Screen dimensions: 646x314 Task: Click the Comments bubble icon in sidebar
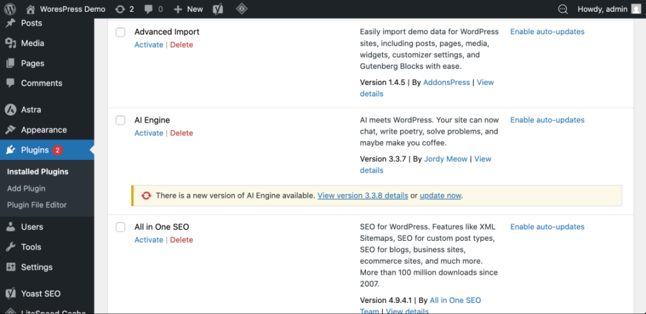(10, 83)
